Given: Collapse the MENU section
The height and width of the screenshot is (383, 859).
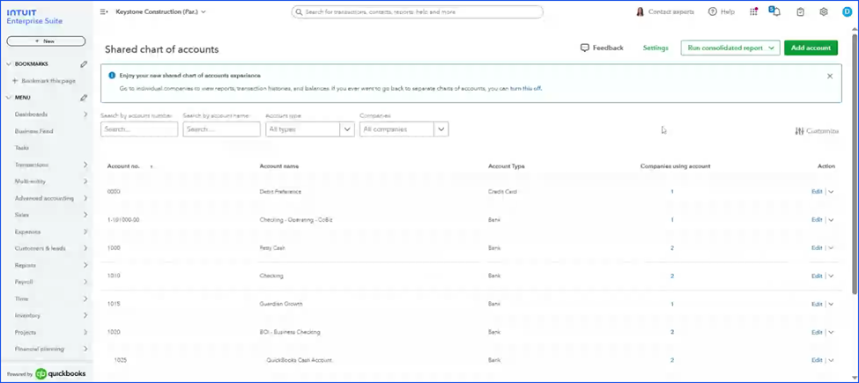Looking at the screenshot, I should click(x=9, y=98).
